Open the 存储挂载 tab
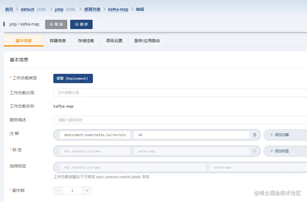The image size is (307, 202). click(86, 41)
